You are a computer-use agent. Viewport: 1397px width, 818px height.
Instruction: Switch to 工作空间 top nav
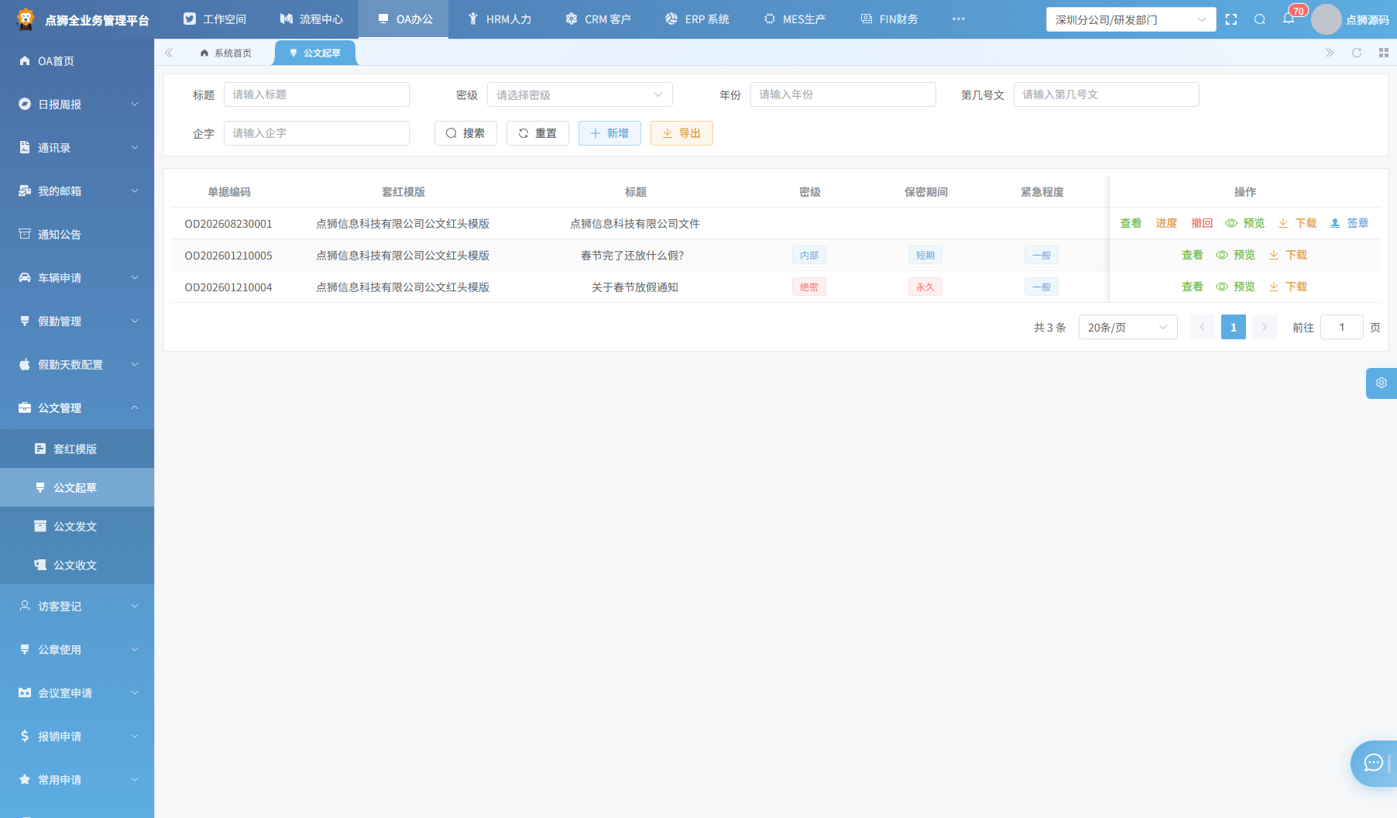[x=215, y=19]
